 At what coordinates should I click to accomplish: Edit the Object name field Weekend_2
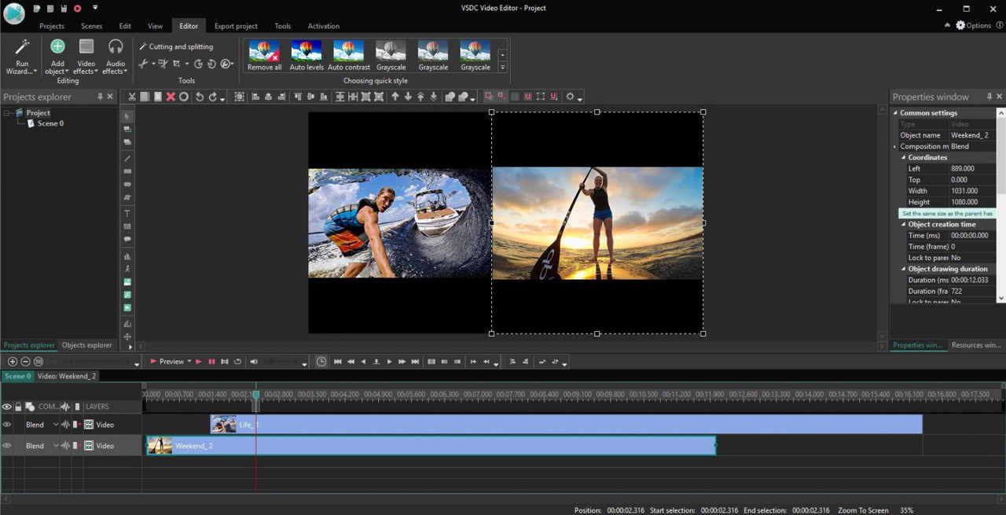tap(971, 135)
